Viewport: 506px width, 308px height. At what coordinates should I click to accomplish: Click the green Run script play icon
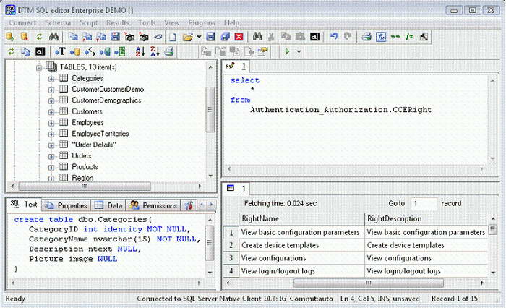288,51
